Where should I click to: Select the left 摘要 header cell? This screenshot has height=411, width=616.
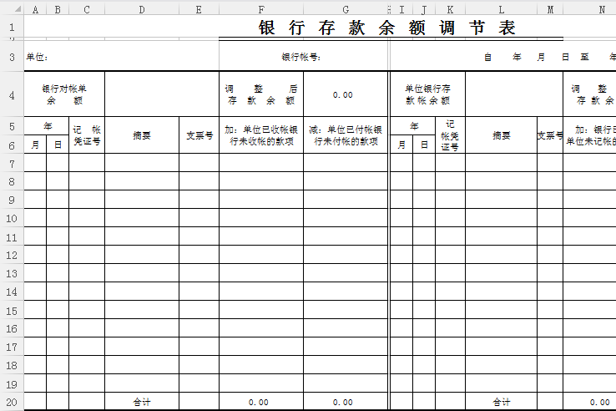142,135
